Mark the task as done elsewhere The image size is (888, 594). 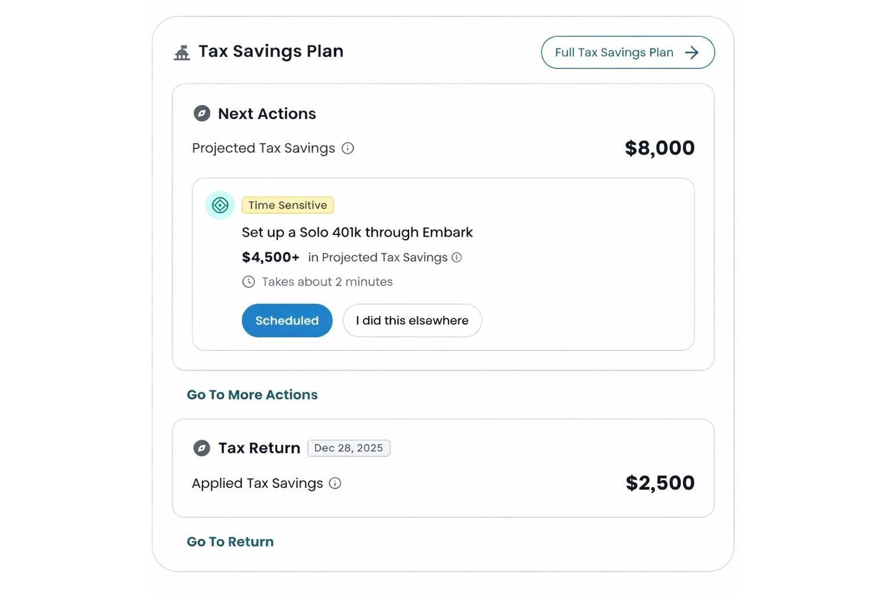(x=411, y=320)
